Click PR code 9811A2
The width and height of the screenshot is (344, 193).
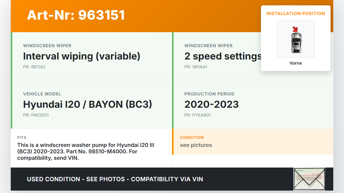(x=34, y=67)
